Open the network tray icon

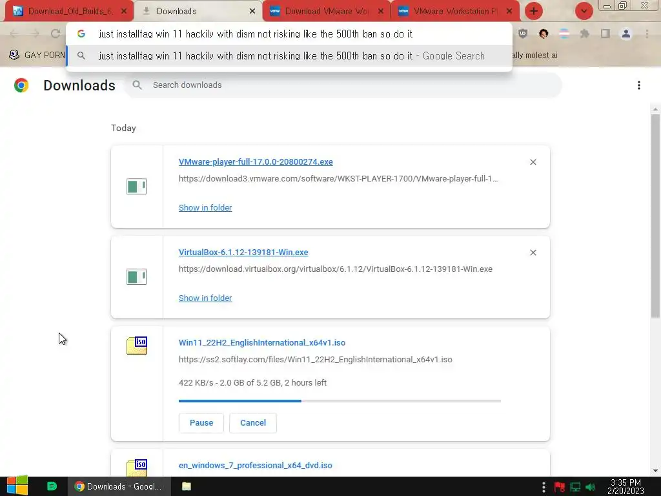click(575, 487)
